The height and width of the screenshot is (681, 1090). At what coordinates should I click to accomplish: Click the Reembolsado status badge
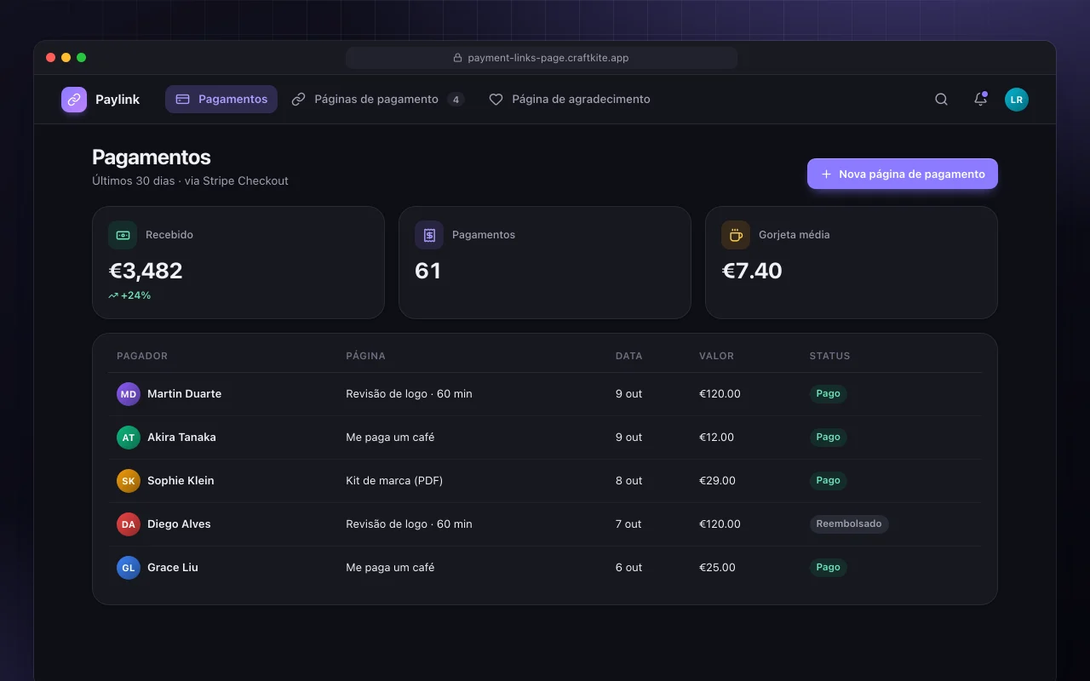849,524
